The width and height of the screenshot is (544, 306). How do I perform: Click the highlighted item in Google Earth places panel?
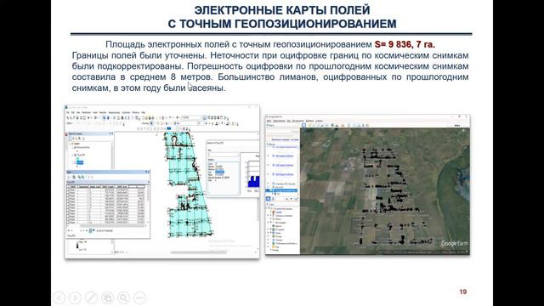click(x=281, y=190)
